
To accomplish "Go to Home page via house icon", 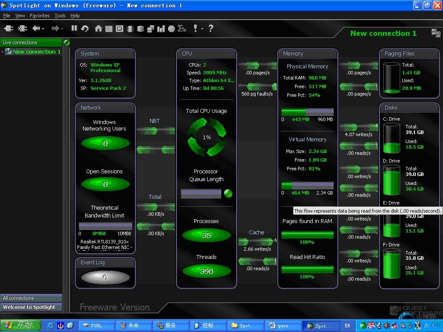I will [x=98, y=28].
